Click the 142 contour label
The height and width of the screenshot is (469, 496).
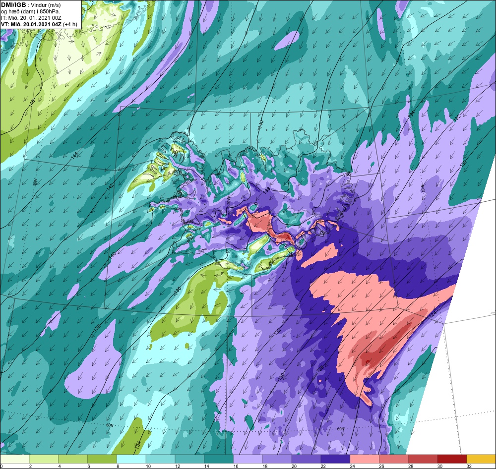coord(110,187)
